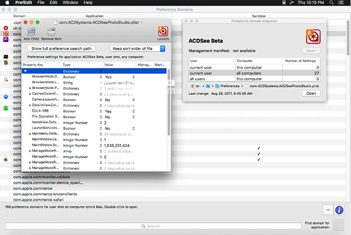The height and width of the screenshot is (235, 351).
Task: Select the black terminal-like icon in the domain list
Action: pyautogui.click(x=6, y=57)
